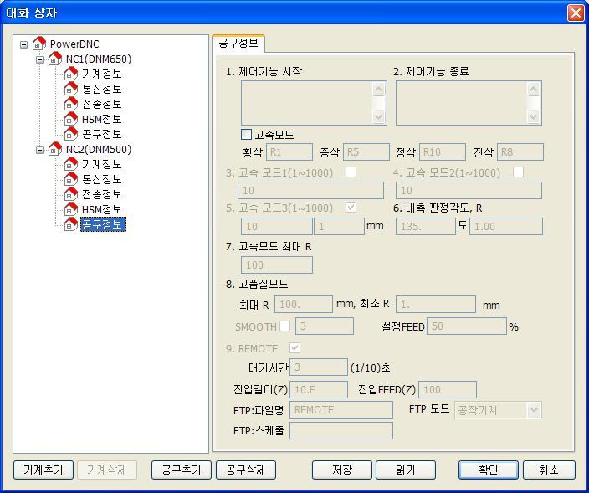Confirm with the 확인 button
589x493 pixels.
489,470
